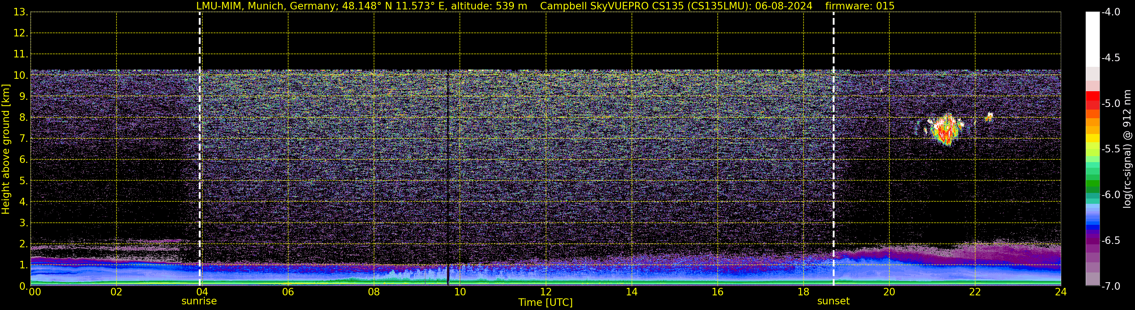The height and width of the screenshot is (310, 1135).
Task: Click the height axis tick '13.'
Action: point(20,12)
